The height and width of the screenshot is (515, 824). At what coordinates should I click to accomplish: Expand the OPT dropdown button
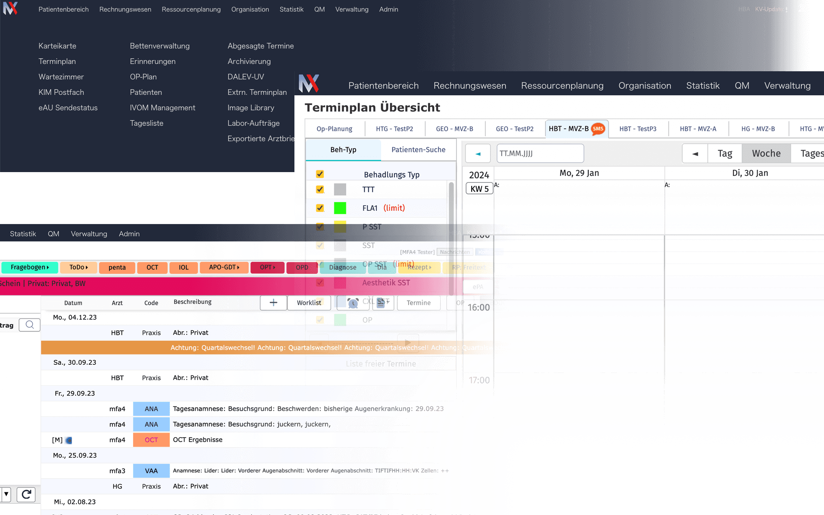[267, 267]
